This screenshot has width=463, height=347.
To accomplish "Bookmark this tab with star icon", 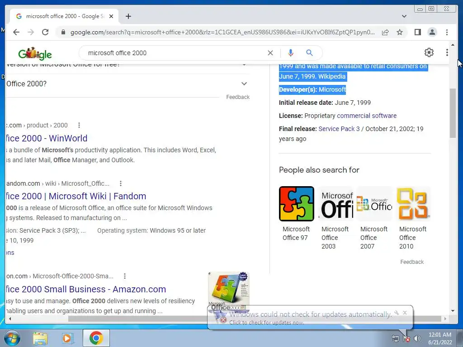I will pos(400,32).
